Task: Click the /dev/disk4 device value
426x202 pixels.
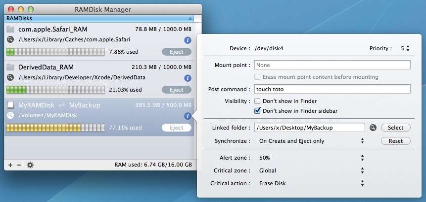Action: [269, 48]
